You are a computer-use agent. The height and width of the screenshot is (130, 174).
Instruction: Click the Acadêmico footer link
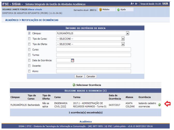click(87, 121)
